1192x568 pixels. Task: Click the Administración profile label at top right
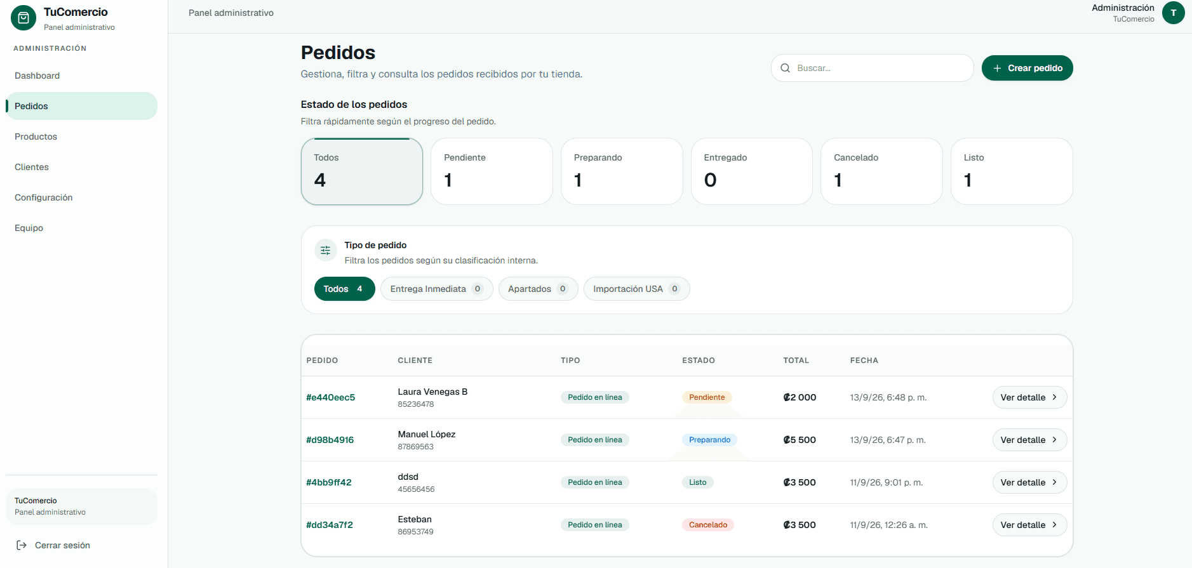tap(1123, 8)
